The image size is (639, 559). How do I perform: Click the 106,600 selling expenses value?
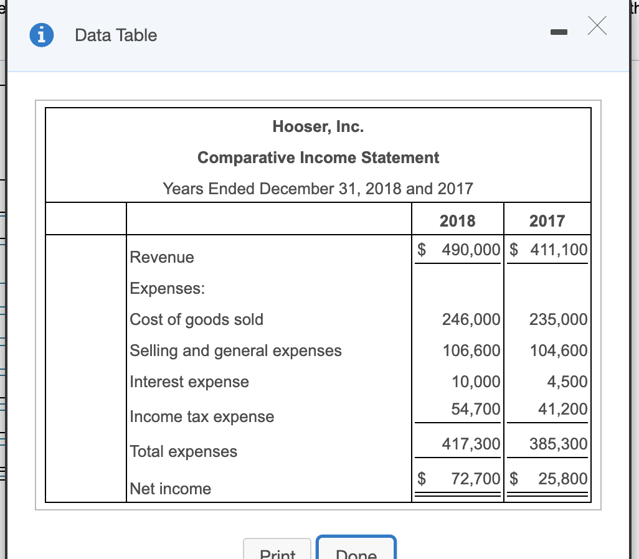pos(471,350)
